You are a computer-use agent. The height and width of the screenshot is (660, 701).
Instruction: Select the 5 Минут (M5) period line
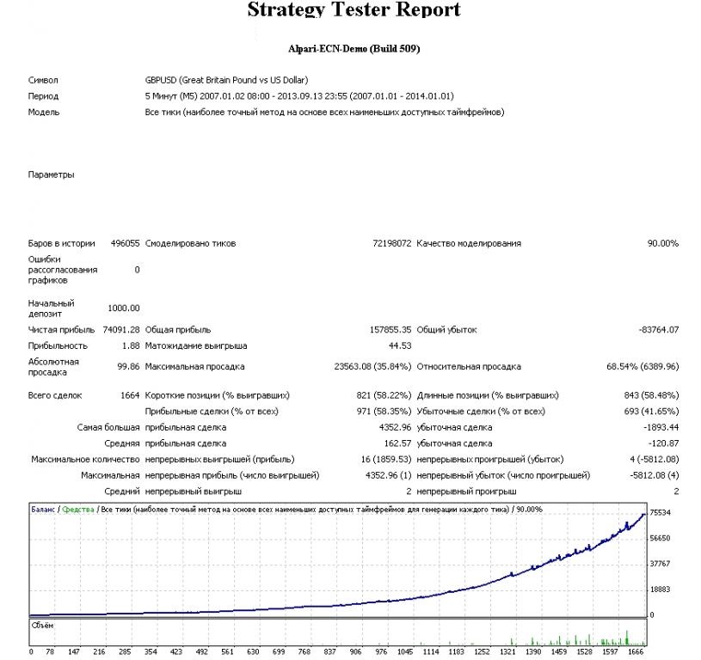(299, 96)
